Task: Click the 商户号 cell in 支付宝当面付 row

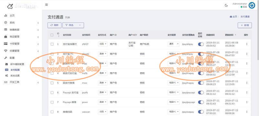Action: click(113, 44)
